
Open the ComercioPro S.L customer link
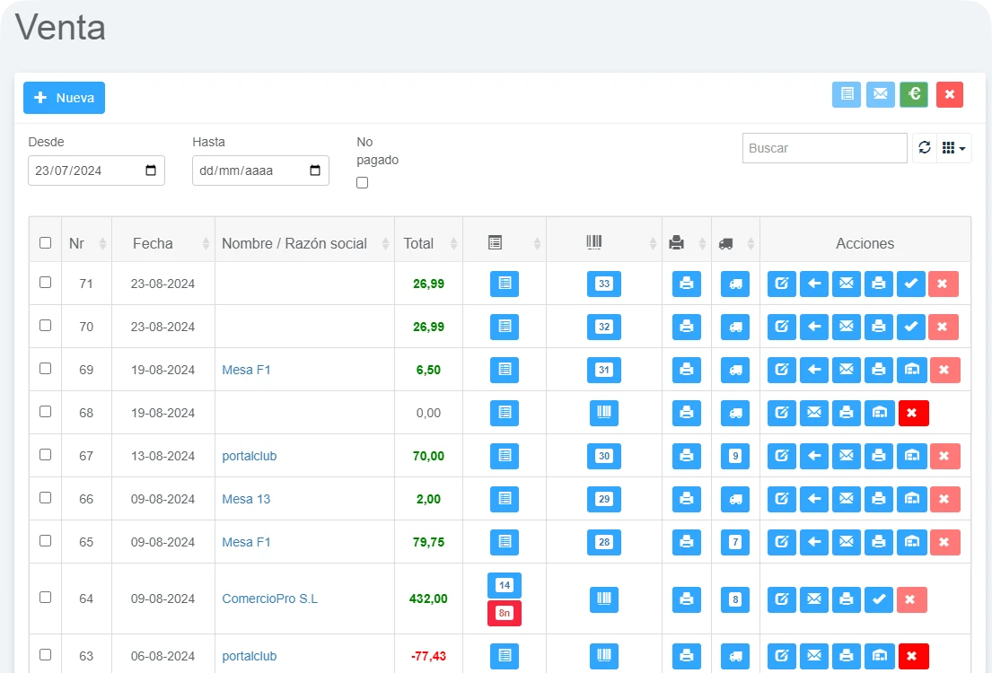click(269, 599)
